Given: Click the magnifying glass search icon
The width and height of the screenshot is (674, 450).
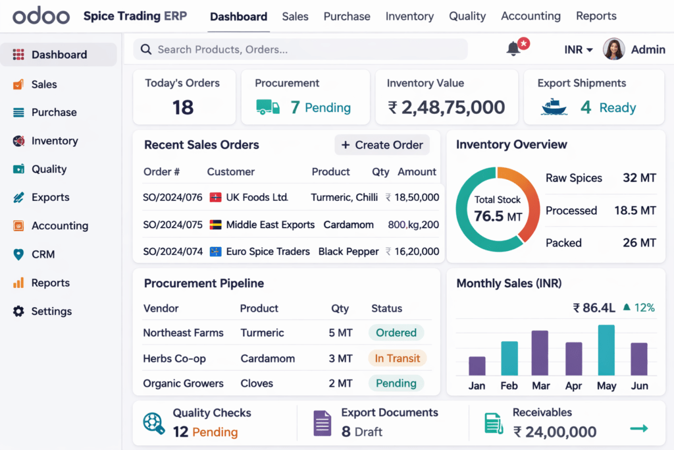Looking at the screenshot, I should pyautogui.click(x=145, y=49).
